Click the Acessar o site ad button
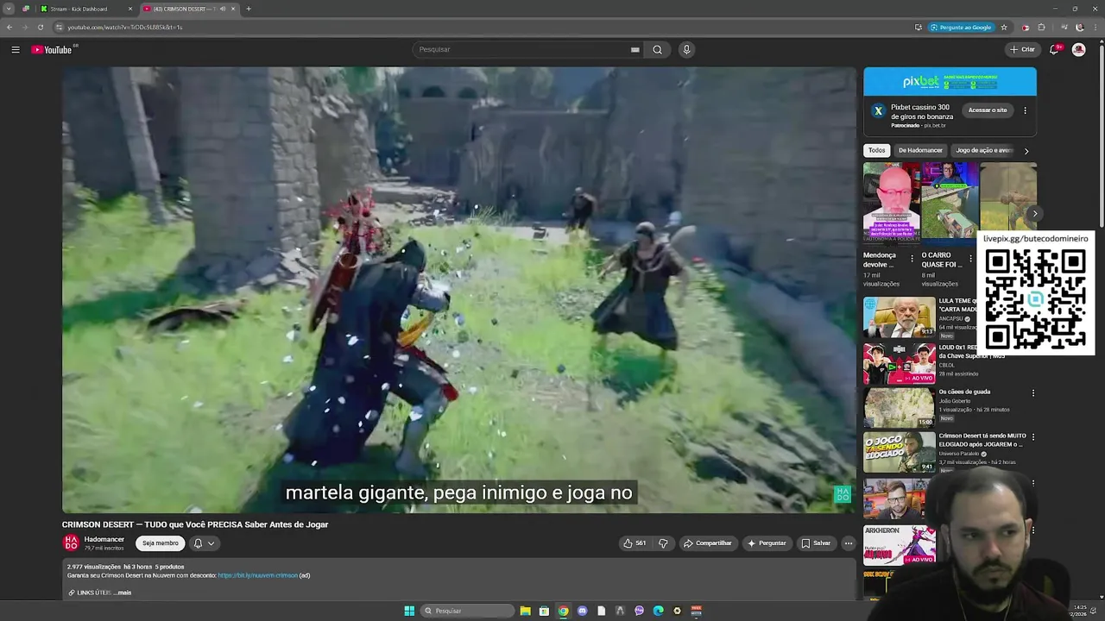The height and width of the screenshot is (621, 1105). point(988,110)
